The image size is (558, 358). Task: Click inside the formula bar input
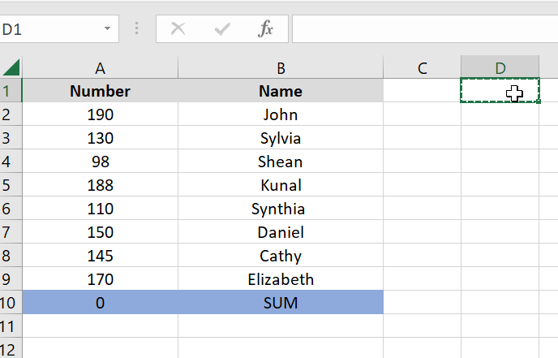[422, 29]
